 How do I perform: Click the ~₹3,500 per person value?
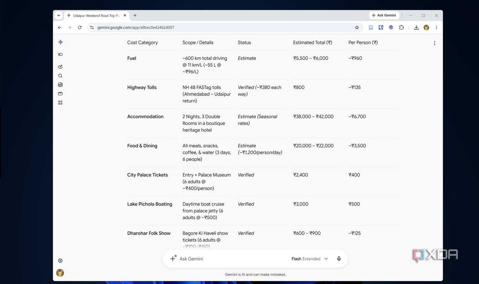(x=357, y=146)
